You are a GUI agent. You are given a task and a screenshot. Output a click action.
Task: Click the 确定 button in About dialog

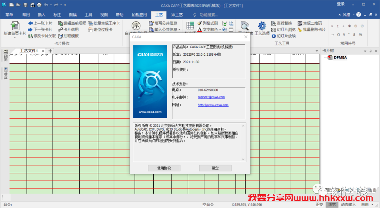coord(215,168)
